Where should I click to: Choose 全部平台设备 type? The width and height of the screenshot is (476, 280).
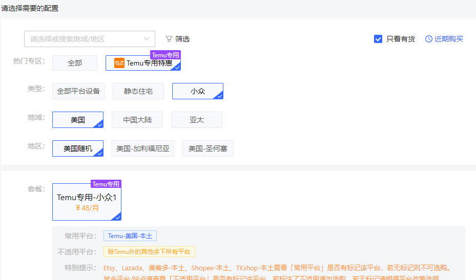pos(78,91)
